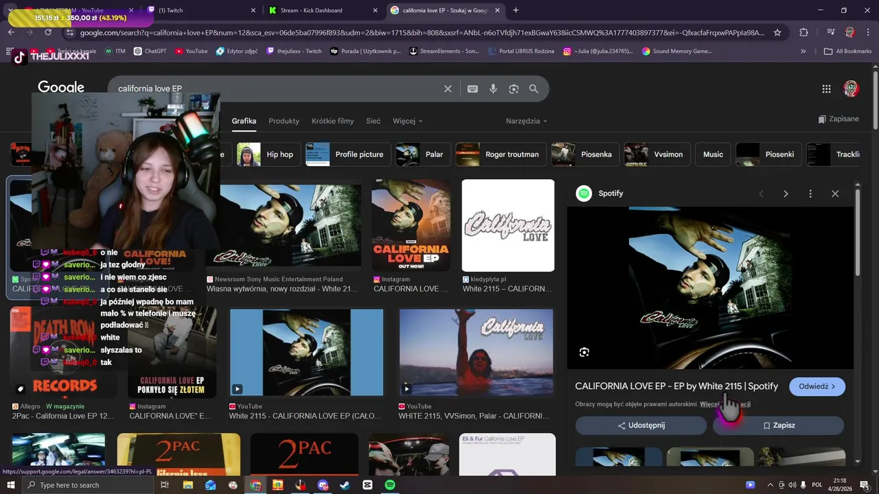Image resolution: width=879 pixels, height=494 pixels.
Task: Open the Google apps grid
Action: click(827, 89)
